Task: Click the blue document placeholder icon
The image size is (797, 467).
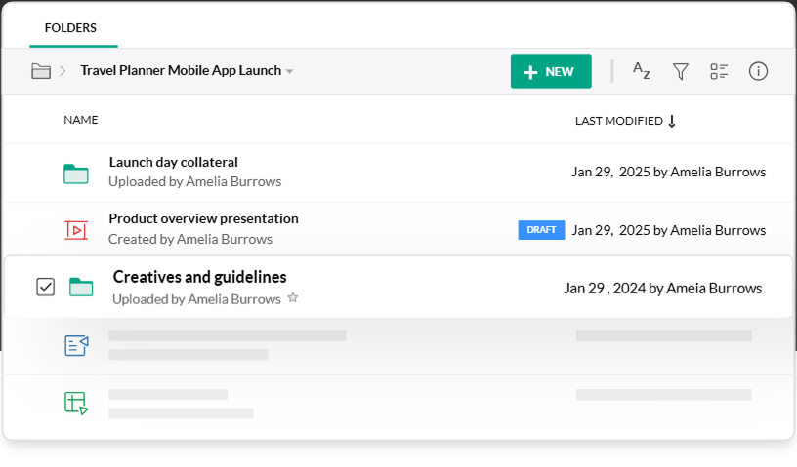Action: (x=76, y=345)
